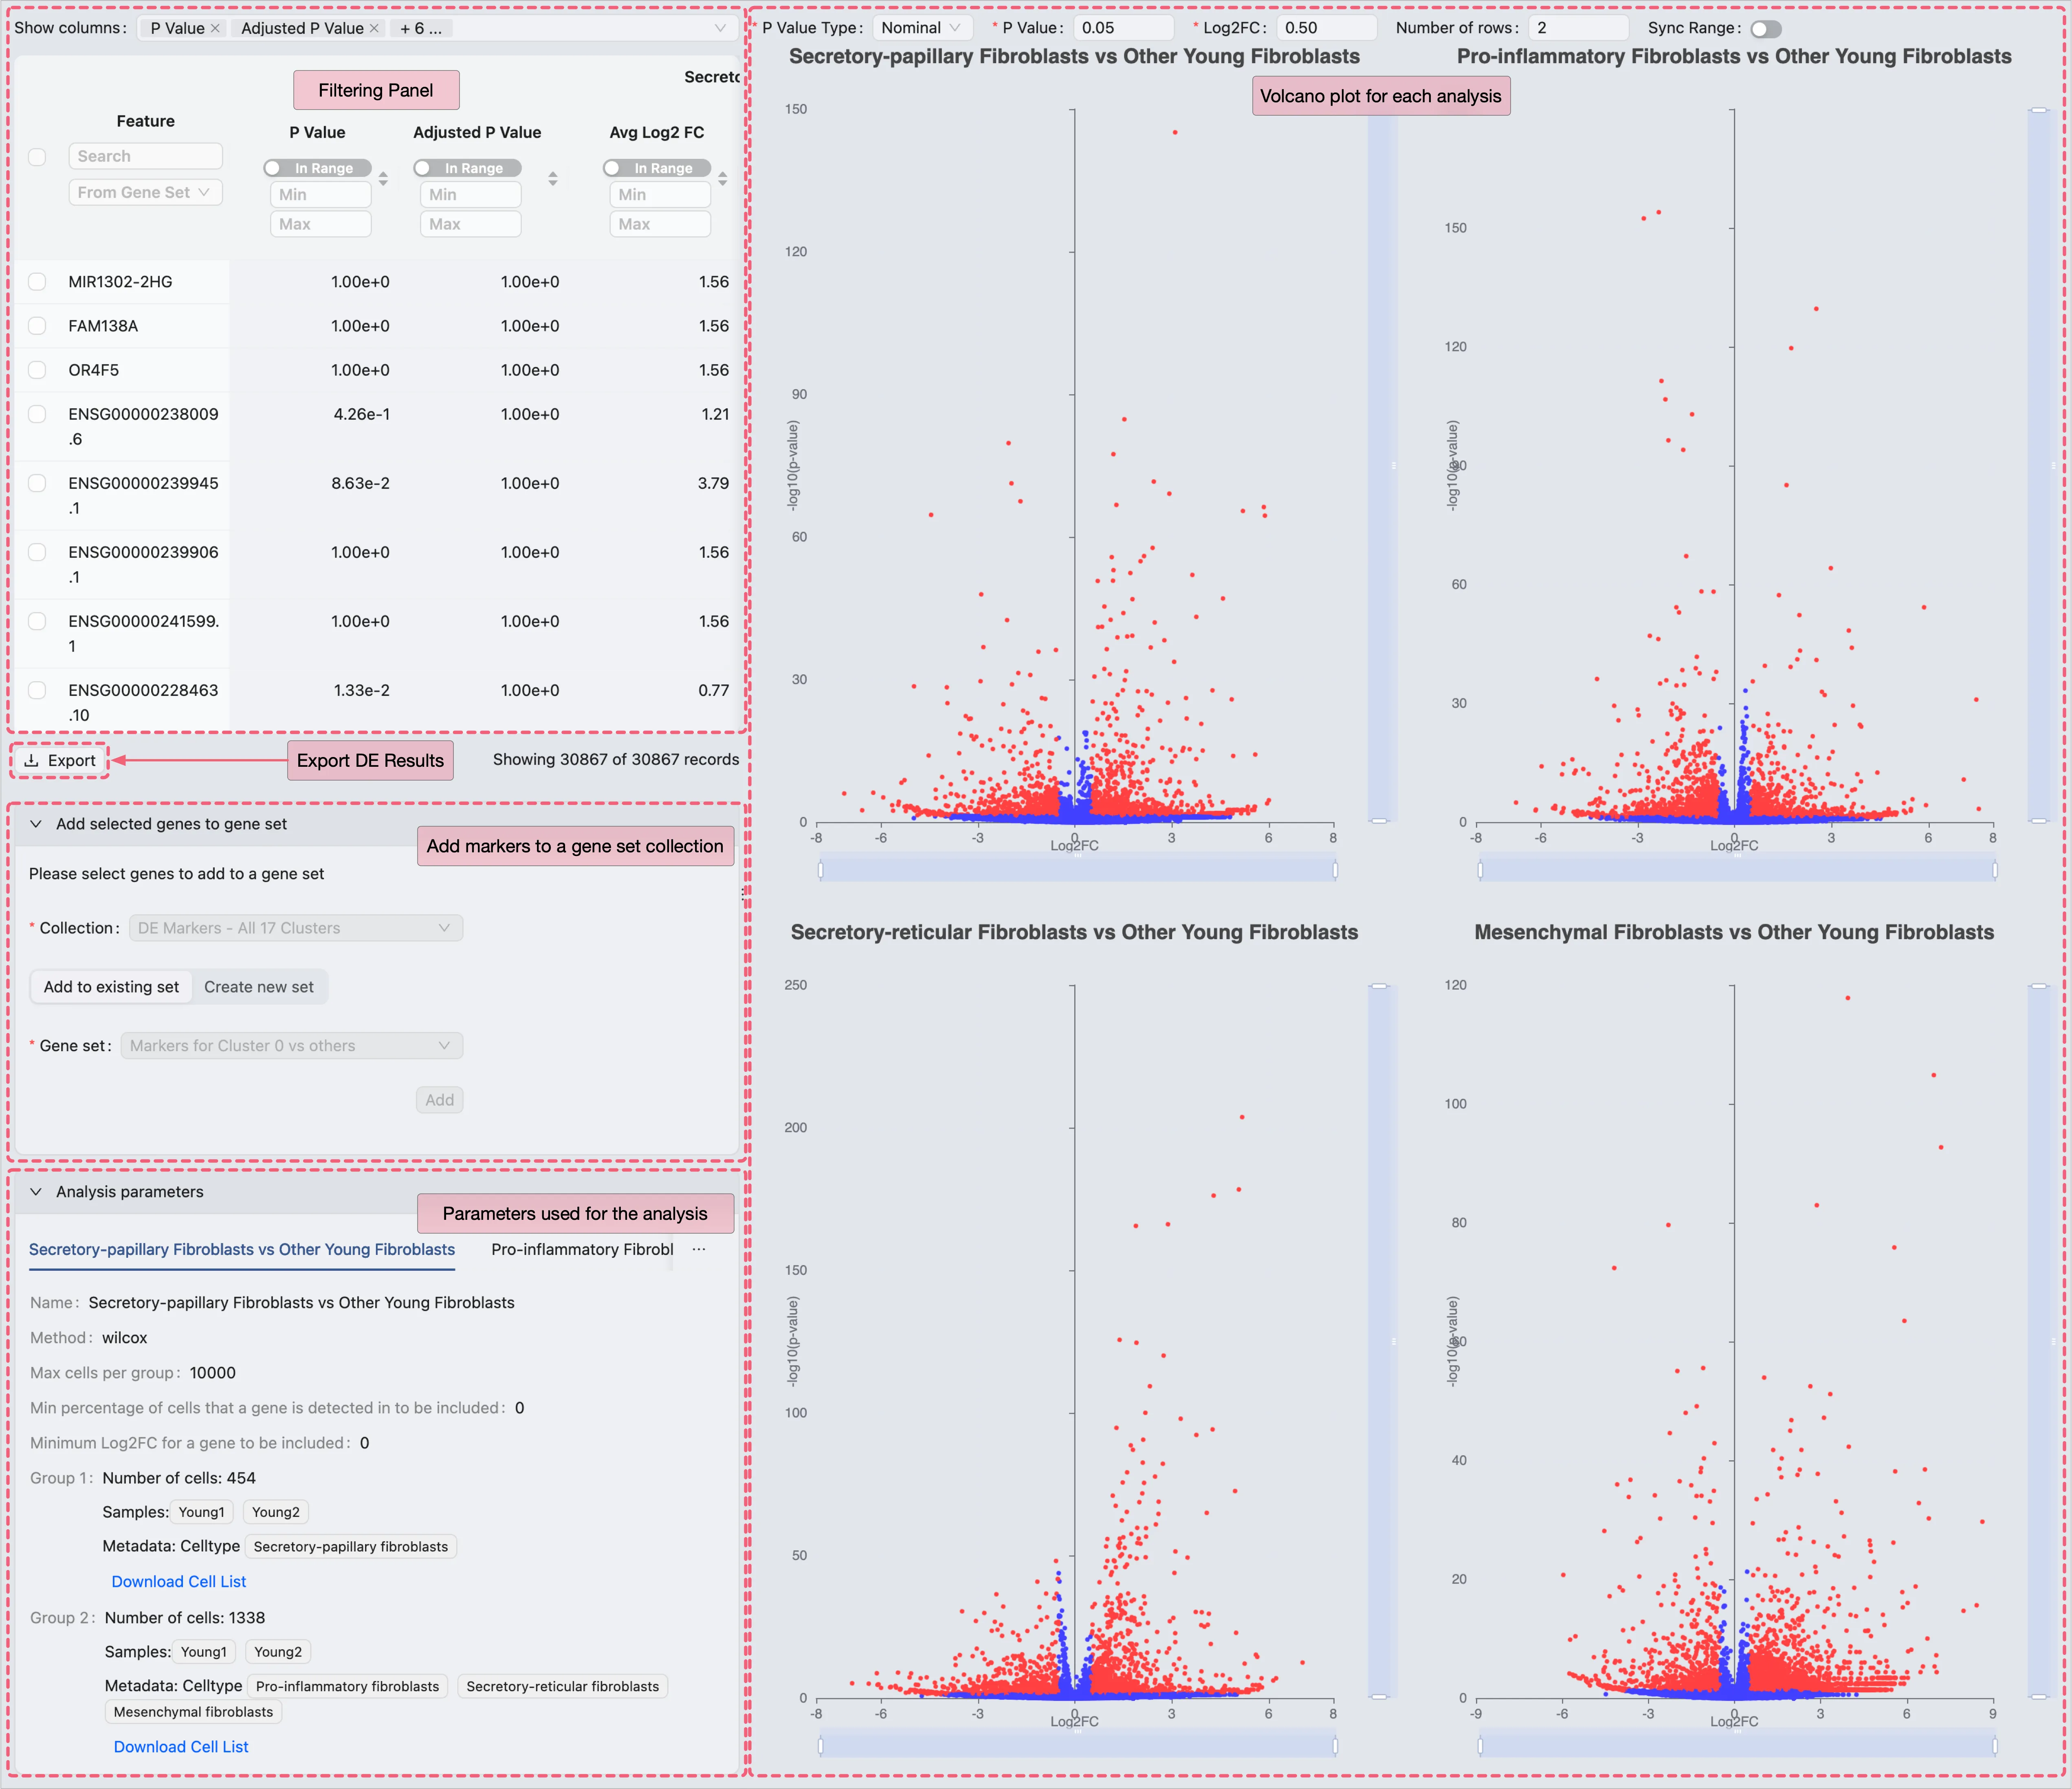This screenshot has height=1789, width=2072.
Task: Switch to the Pro-inflammatory Fibroblasts parameters tab
Action: (x=582, y=1250)
